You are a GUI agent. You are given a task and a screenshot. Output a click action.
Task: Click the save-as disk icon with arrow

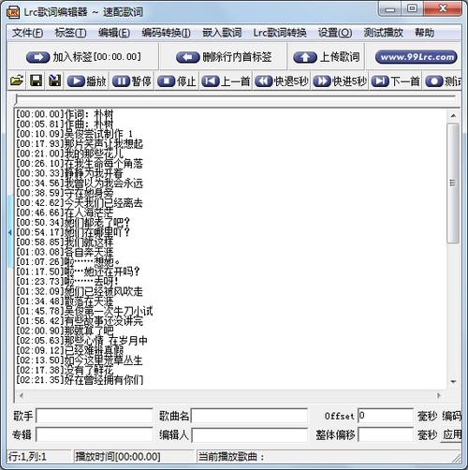pos(55,81)
